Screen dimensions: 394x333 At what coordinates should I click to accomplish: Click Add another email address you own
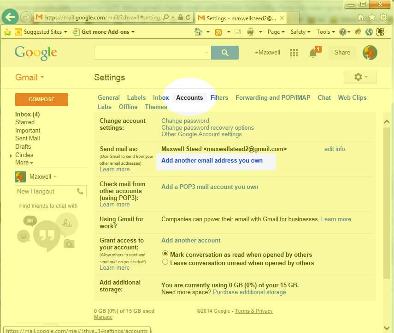pyautogui.click(x=212, y=160)
